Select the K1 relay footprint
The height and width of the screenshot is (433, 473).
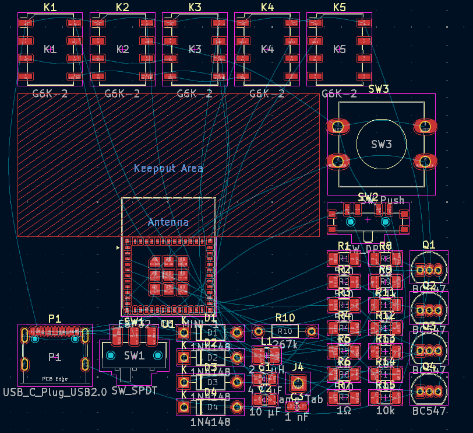(50, 50)
